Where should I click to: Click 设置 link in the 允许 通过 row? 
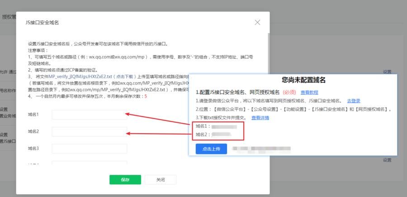point(387,71)
